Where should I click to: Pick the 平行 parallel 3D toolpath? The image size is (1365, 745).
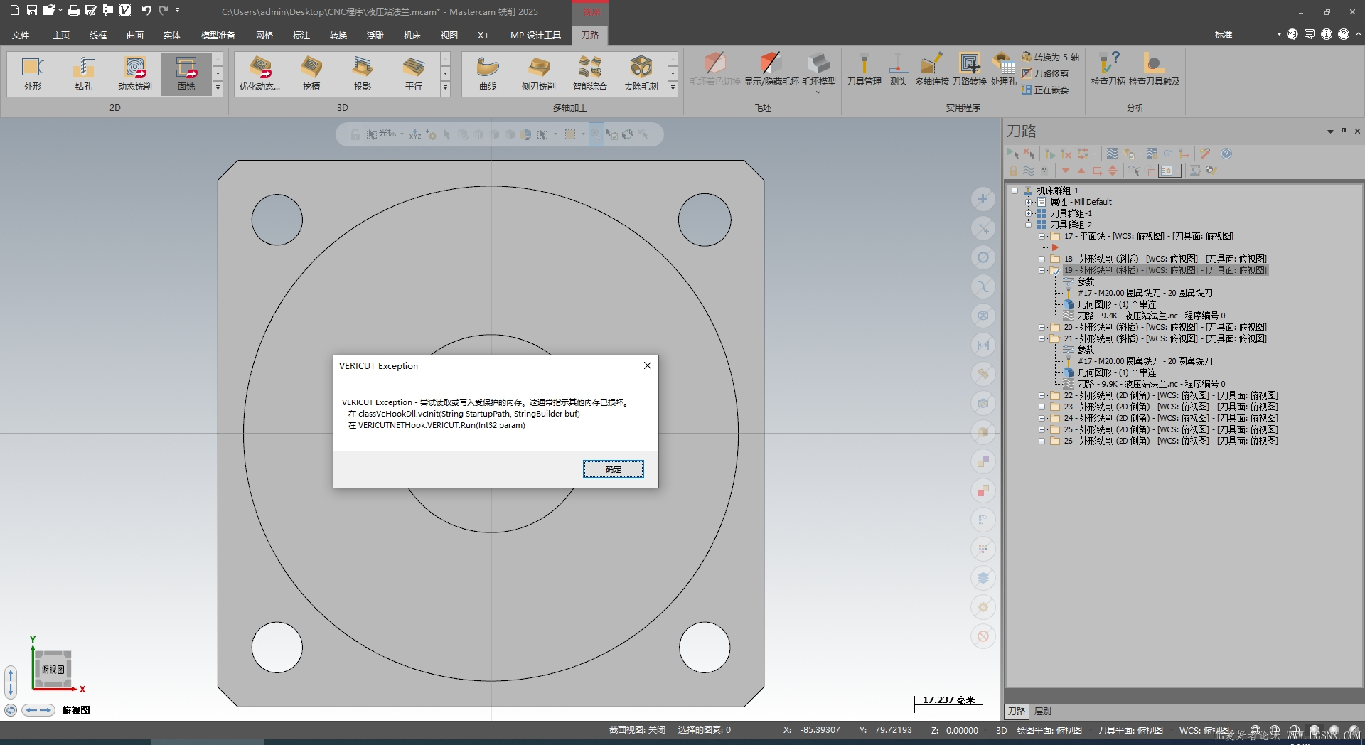click(x=414, y=74)
